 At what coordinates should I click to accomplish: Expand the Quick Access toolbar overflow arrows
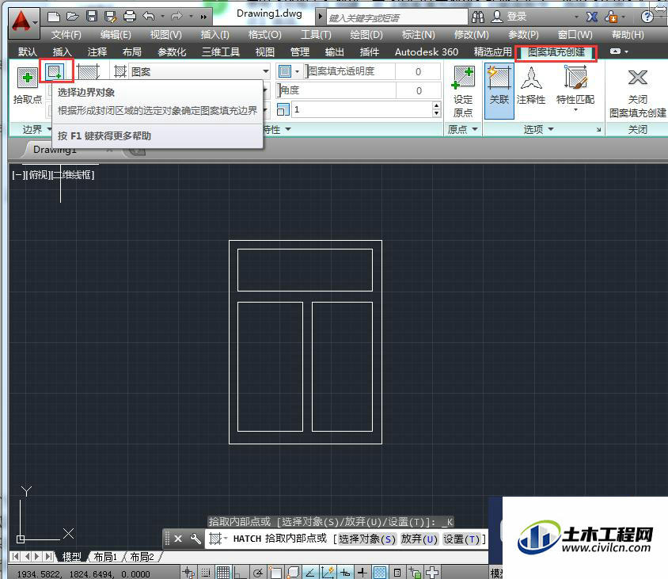203,17
